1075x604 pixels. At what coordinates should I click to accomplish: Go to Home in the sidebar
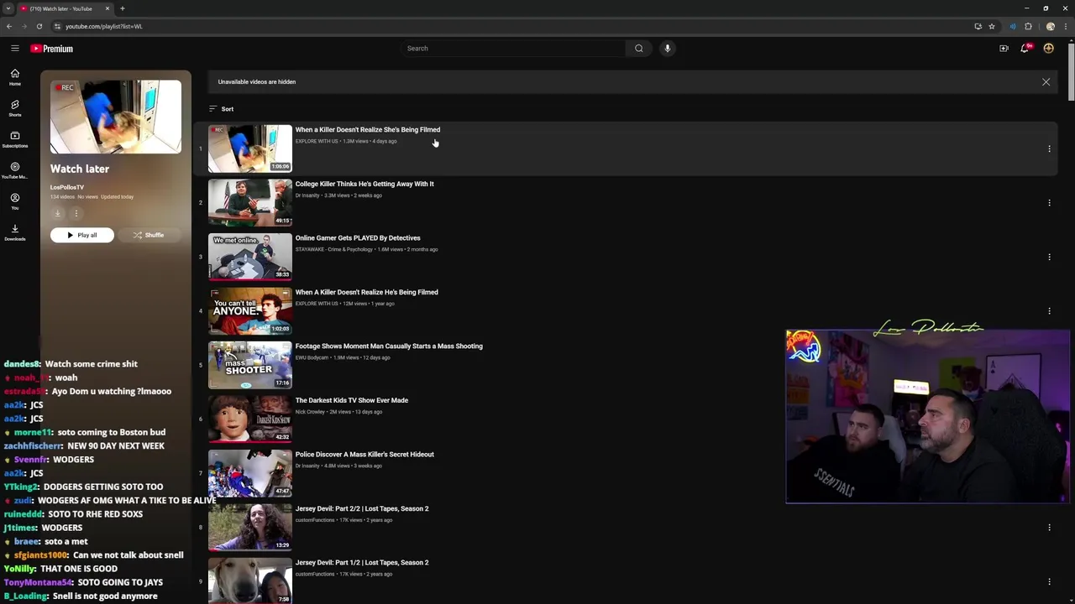pos(15,77)
